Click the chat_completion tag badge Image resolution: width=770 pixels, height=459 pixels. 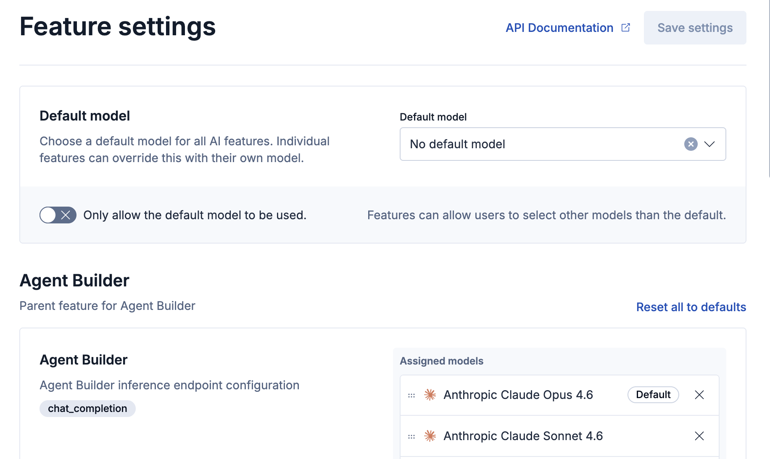(87, 409)
